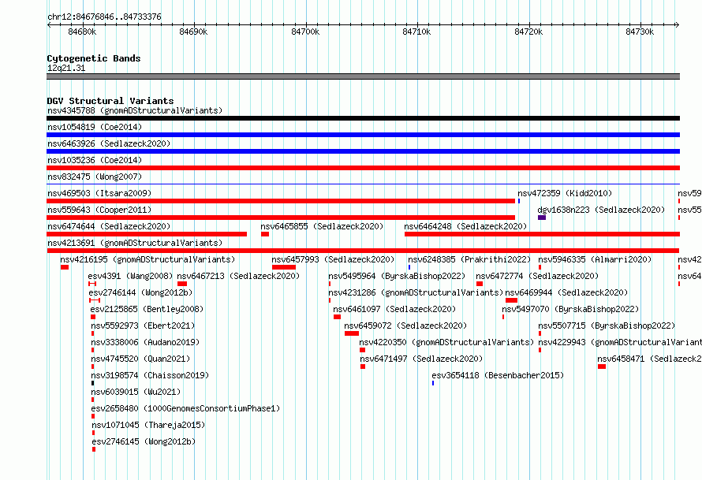The width and height of the screenshot is (702, 480).
Task: Select esv2125865 (Bentley2008) label
Action: click(147, 309)
